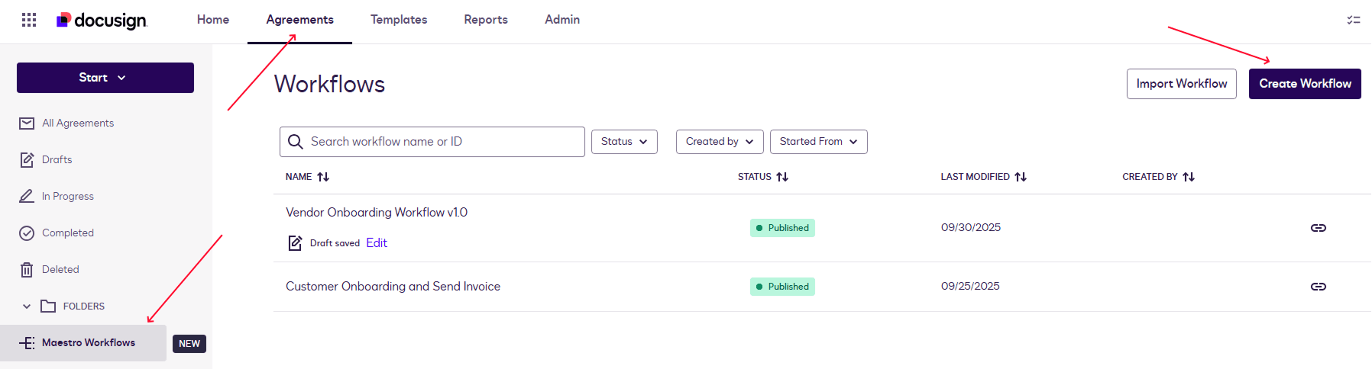Sort by Last Modified column arrows
1372x369 pixels.
pos(1021,177)
